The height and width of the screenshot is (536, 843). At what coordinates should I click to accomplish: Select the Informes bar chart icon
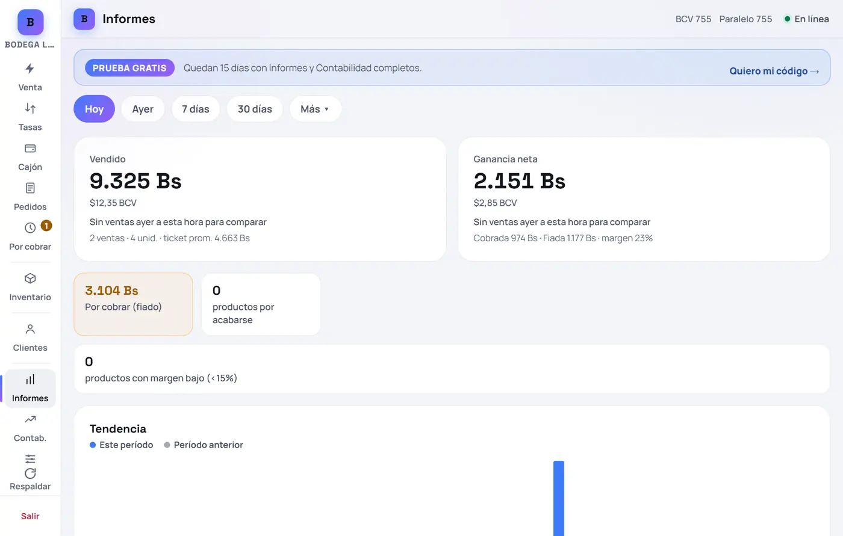pos(30,380)
